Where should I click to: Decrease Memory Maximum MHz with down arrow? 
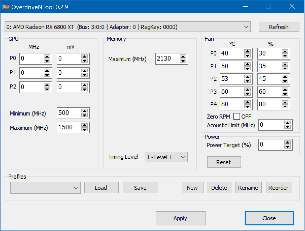pyautogui.click(x=183, y=61)
